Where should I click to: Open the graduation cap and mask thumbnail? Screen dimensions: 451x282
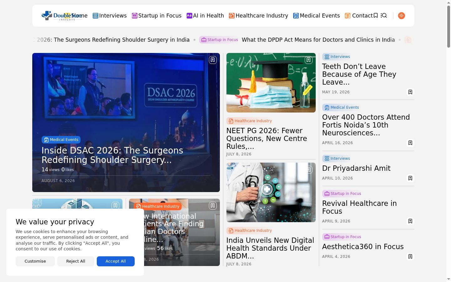click(271, 83)
